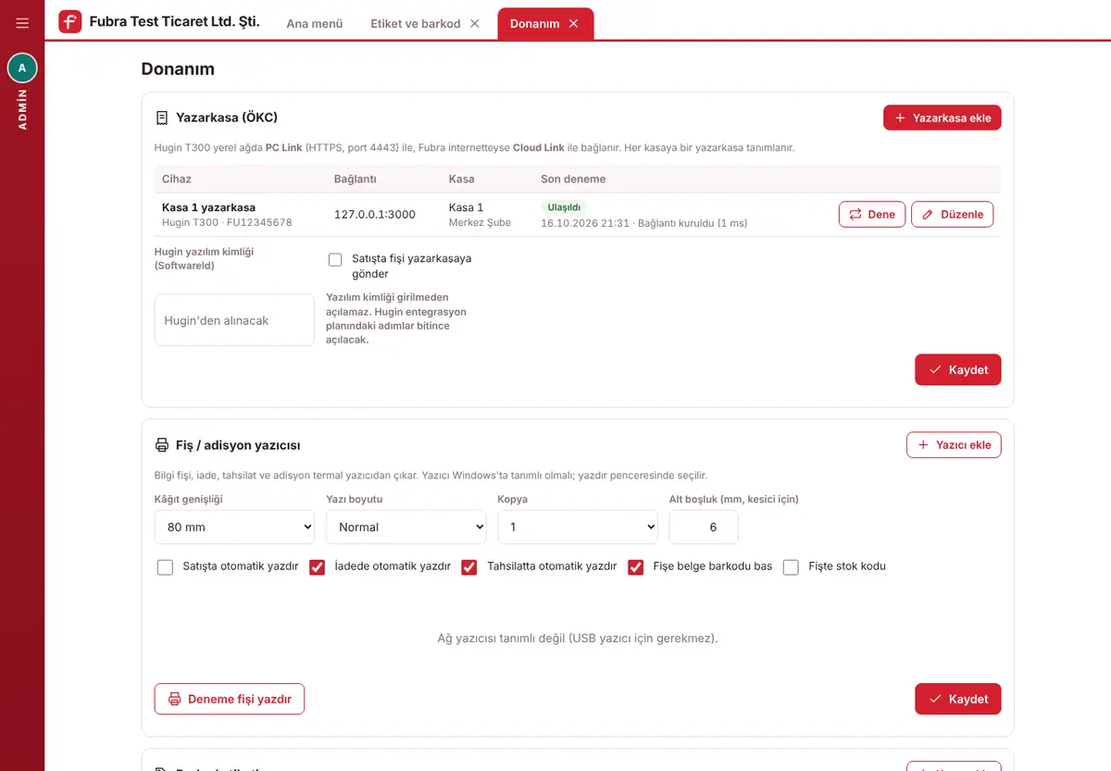This screenshot has width=1111, height=771.
Task: Click the 127.0.0.1:3000 connection address
Action: [375, 215]
